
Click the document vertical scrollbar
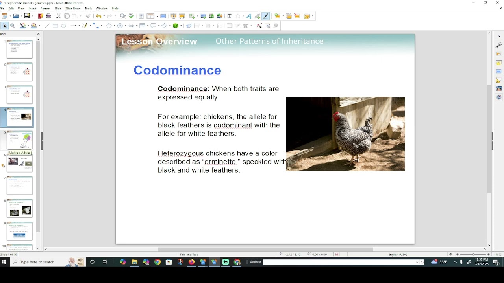point(489,139)
